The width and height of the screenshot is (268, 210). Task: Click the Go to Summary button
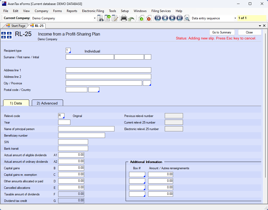pyautogui.click(x=222, y=32)
